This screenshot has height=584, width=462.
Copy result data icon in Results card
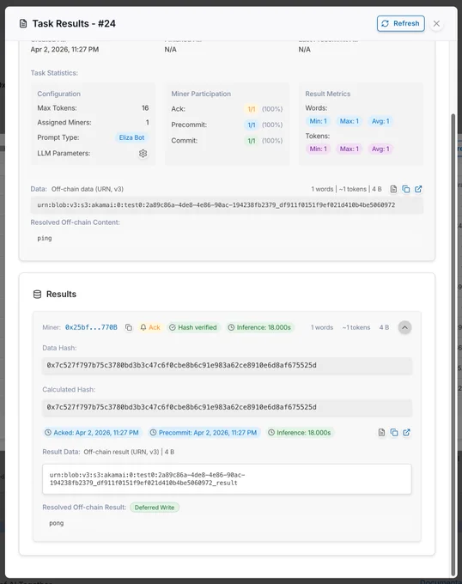point(394,432)
